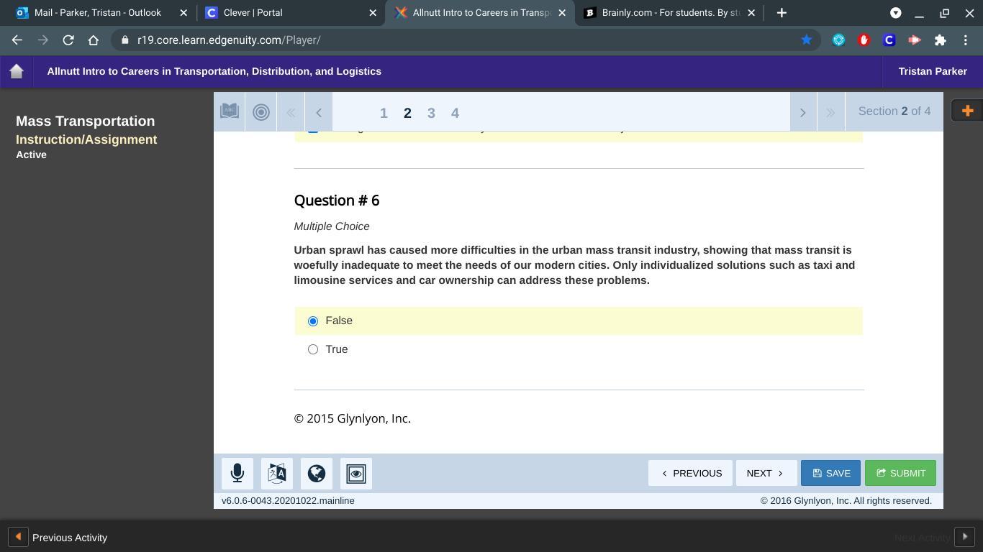This screenshot has height=552, width=983.
Task: Click the Tristan Parker user name
Action: [x=933, y=71]
